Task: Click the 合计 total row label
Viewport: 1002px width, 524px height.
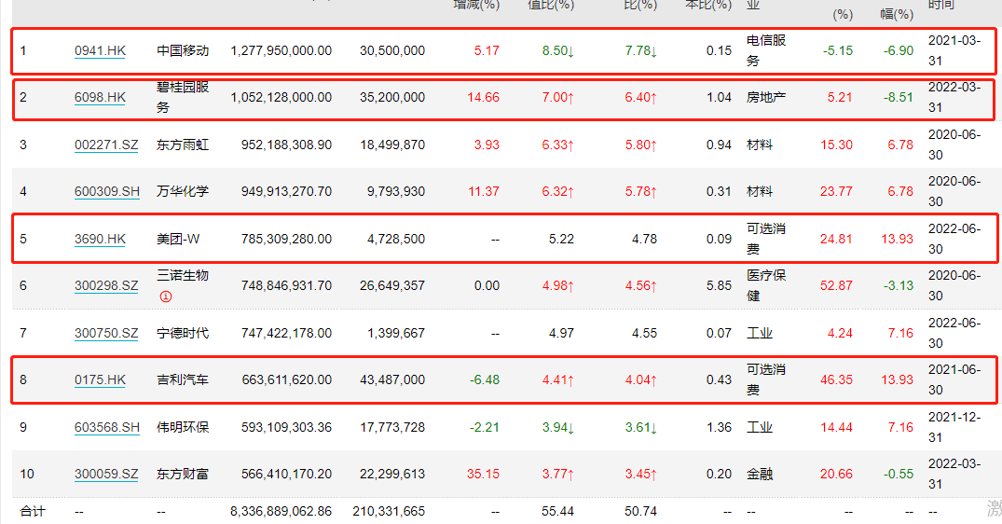Action: [33, 511]
